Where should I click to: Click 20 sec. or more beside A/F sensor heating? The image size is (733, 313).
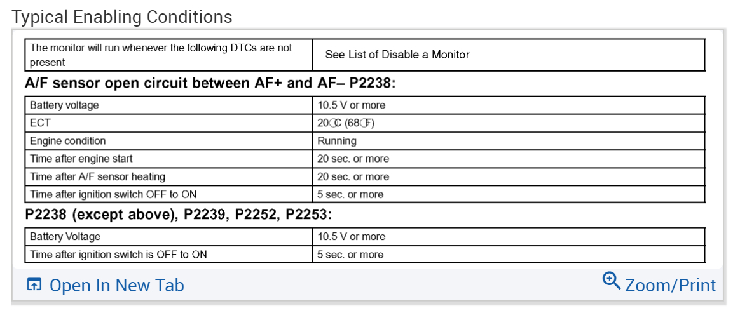[x=353, y=176]
